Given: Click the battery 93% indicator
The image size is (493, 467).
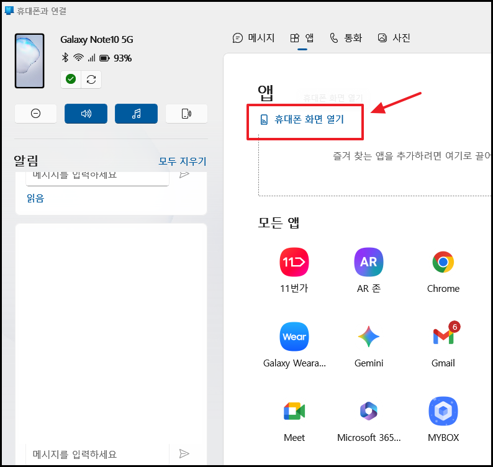Looking at the screenshot, I should click(x=115, y=58).
